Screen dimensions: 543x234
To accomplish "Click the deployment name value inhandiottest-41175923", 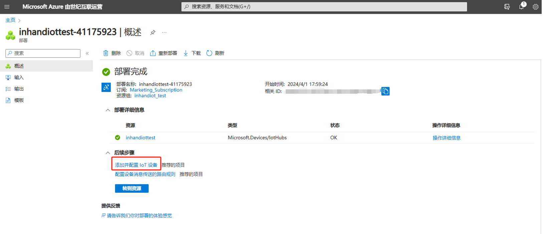I will (165, 84).
